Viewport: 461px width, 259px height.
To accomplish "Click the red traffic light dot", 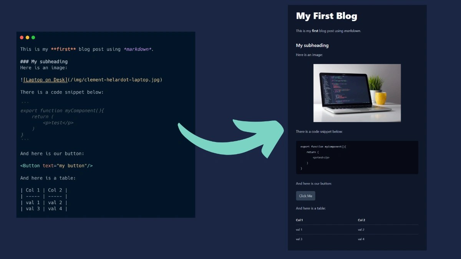I will pyautogui.click(x=22, y=37).
